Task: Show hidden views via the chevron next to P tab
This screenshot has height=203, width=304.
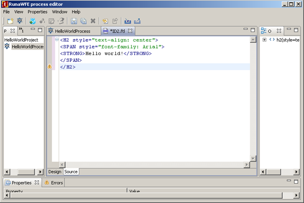Action: 21,31
